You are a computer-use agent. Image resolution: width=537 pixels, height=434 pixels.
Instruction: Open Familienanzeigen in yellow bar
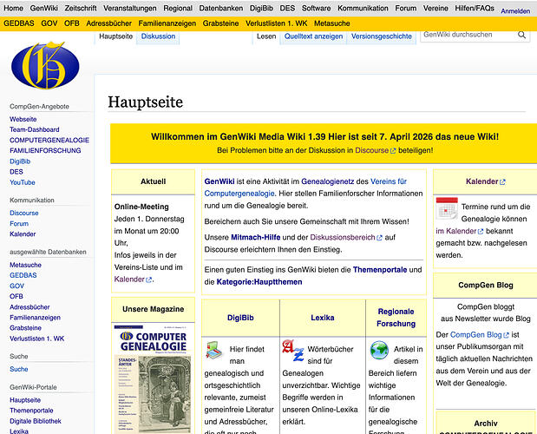167,23
